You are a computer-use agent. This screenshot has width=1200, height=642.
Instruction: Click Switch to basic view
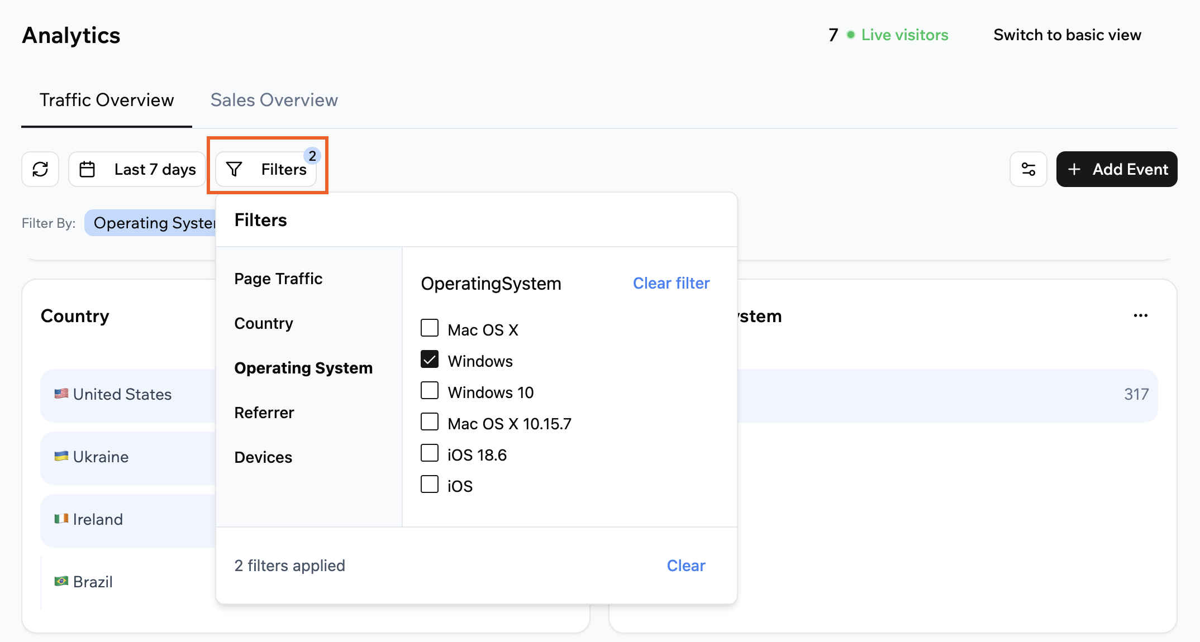tap(1067, 35)
